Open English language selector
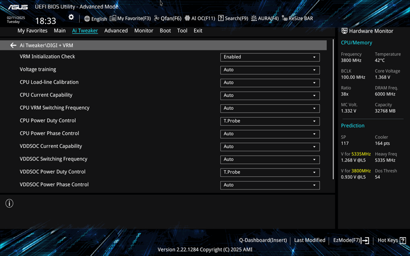410x256 pixels. pyautogui.click(x=95, y=18)
